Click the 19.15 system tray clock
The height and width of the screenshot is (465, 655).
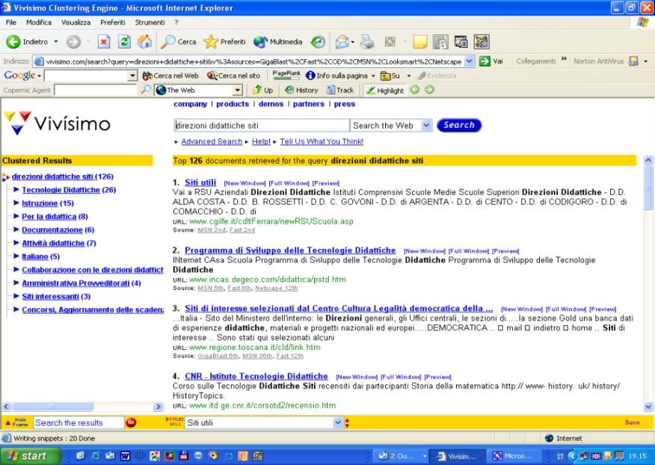637,456
